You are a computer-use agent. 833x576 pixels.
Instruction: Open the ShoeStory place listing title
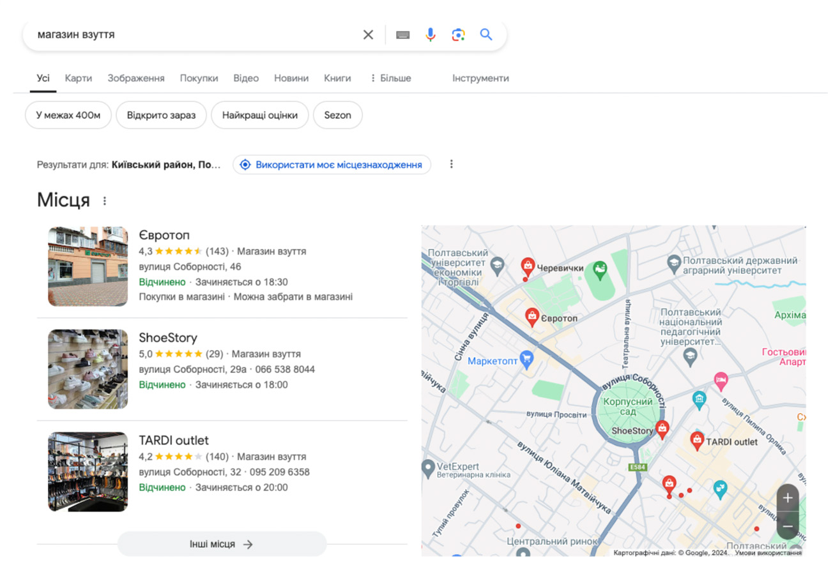(168, 337)
